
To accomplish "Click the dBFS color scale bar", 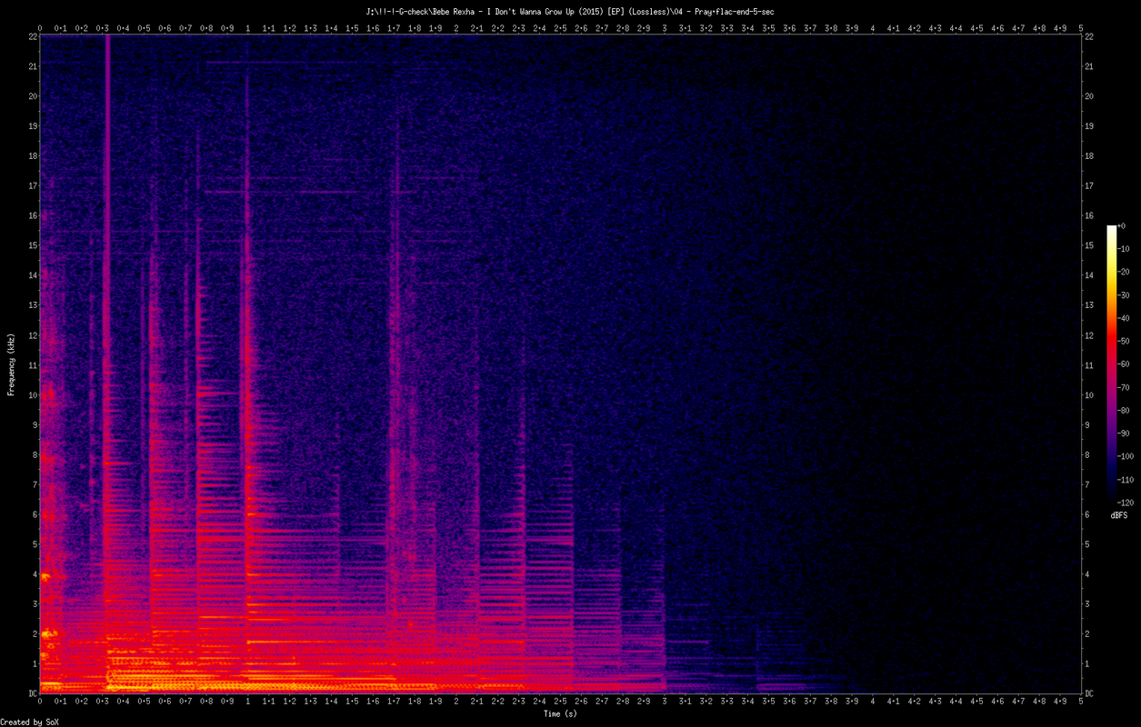I will click(x=1111, y=363).
